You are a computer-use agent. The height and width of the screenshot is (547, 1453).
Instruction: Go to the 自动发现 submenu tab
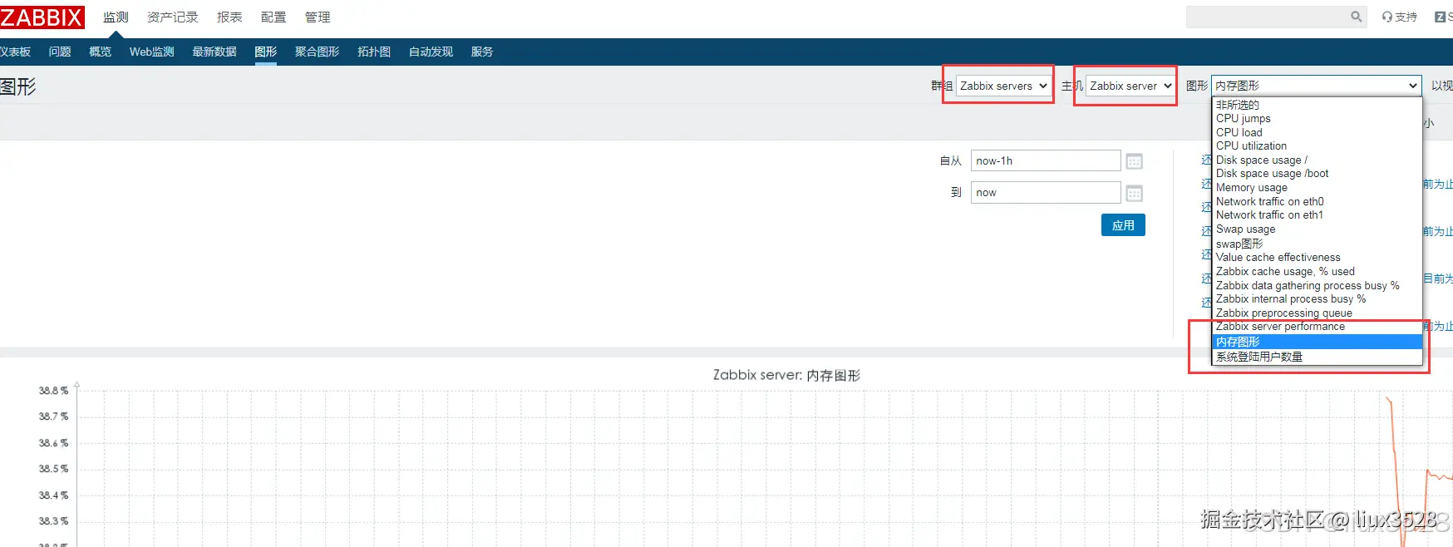point(431,52)
